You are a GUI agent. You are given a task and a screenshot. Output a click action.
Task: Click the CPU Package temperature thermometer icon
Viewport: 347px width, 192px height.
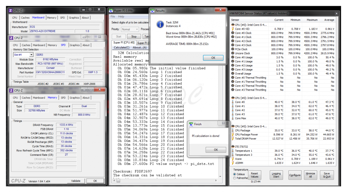point(232,130)
